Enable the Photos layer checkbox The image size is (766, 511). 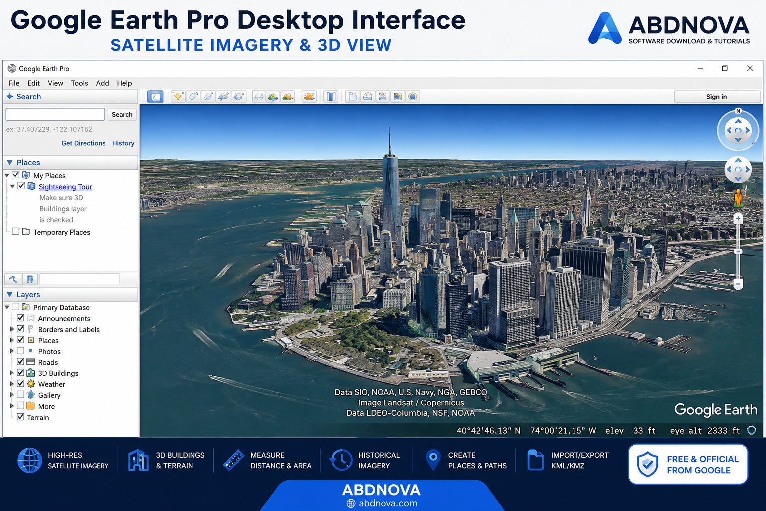(21, 351)
